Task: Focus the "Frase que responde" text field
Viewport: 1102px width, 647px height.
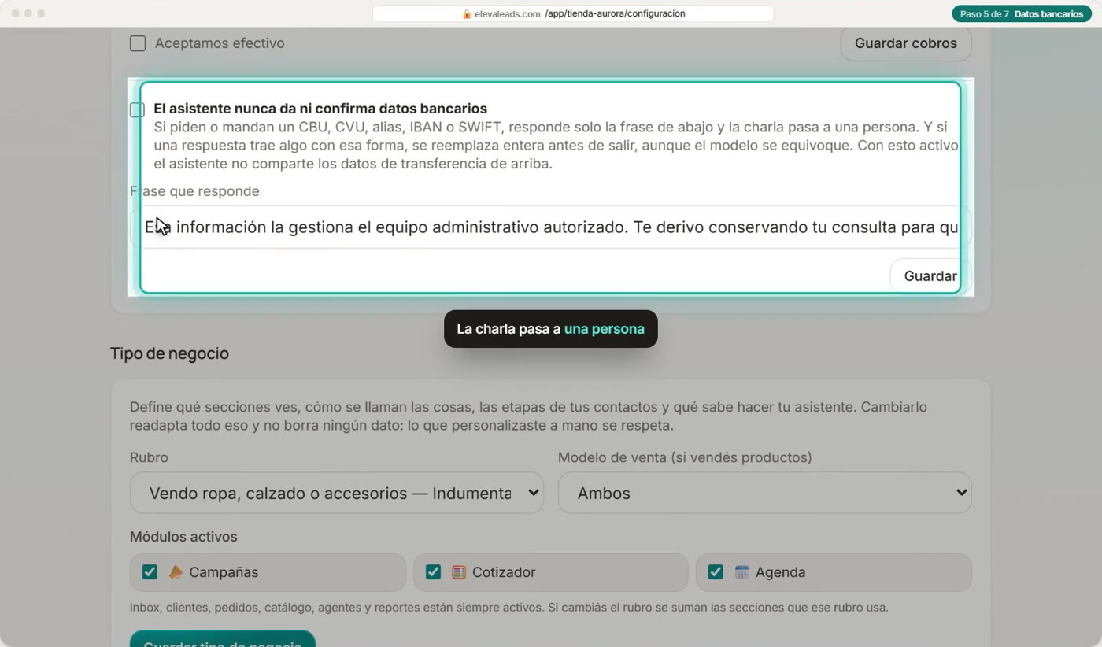Action: pyautogui.click(x=551, y=227)
